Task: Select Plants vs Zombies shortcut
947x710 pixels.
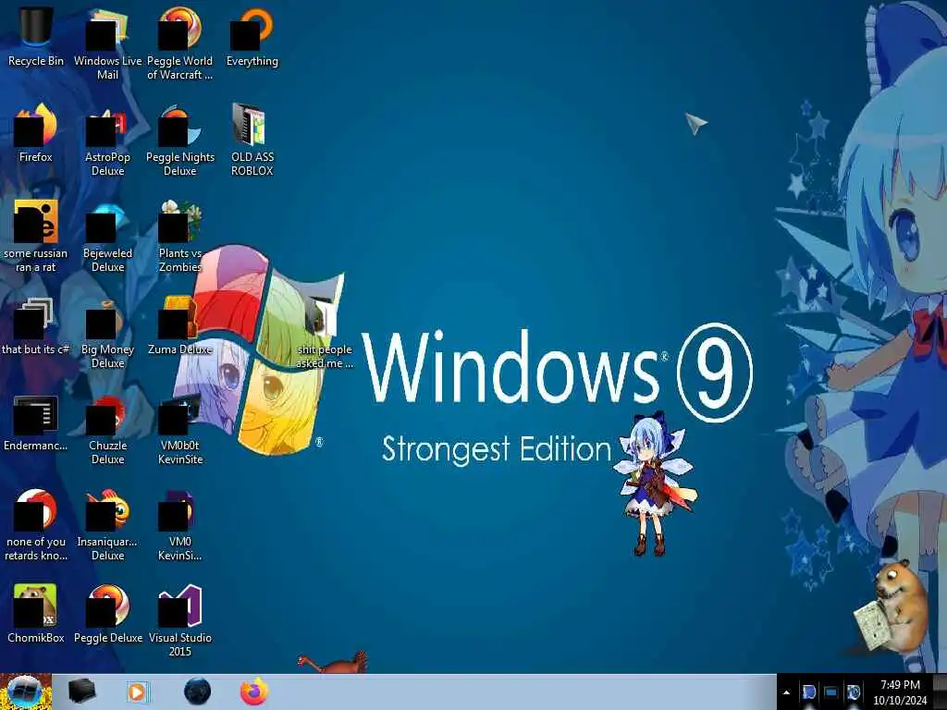Action: coord(180,236)
